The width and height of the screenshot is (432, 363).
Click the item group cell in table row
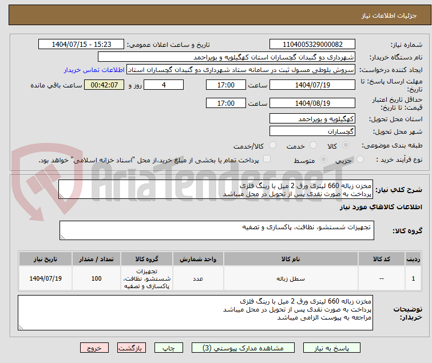pyautogui.click(x=146, y=278)
